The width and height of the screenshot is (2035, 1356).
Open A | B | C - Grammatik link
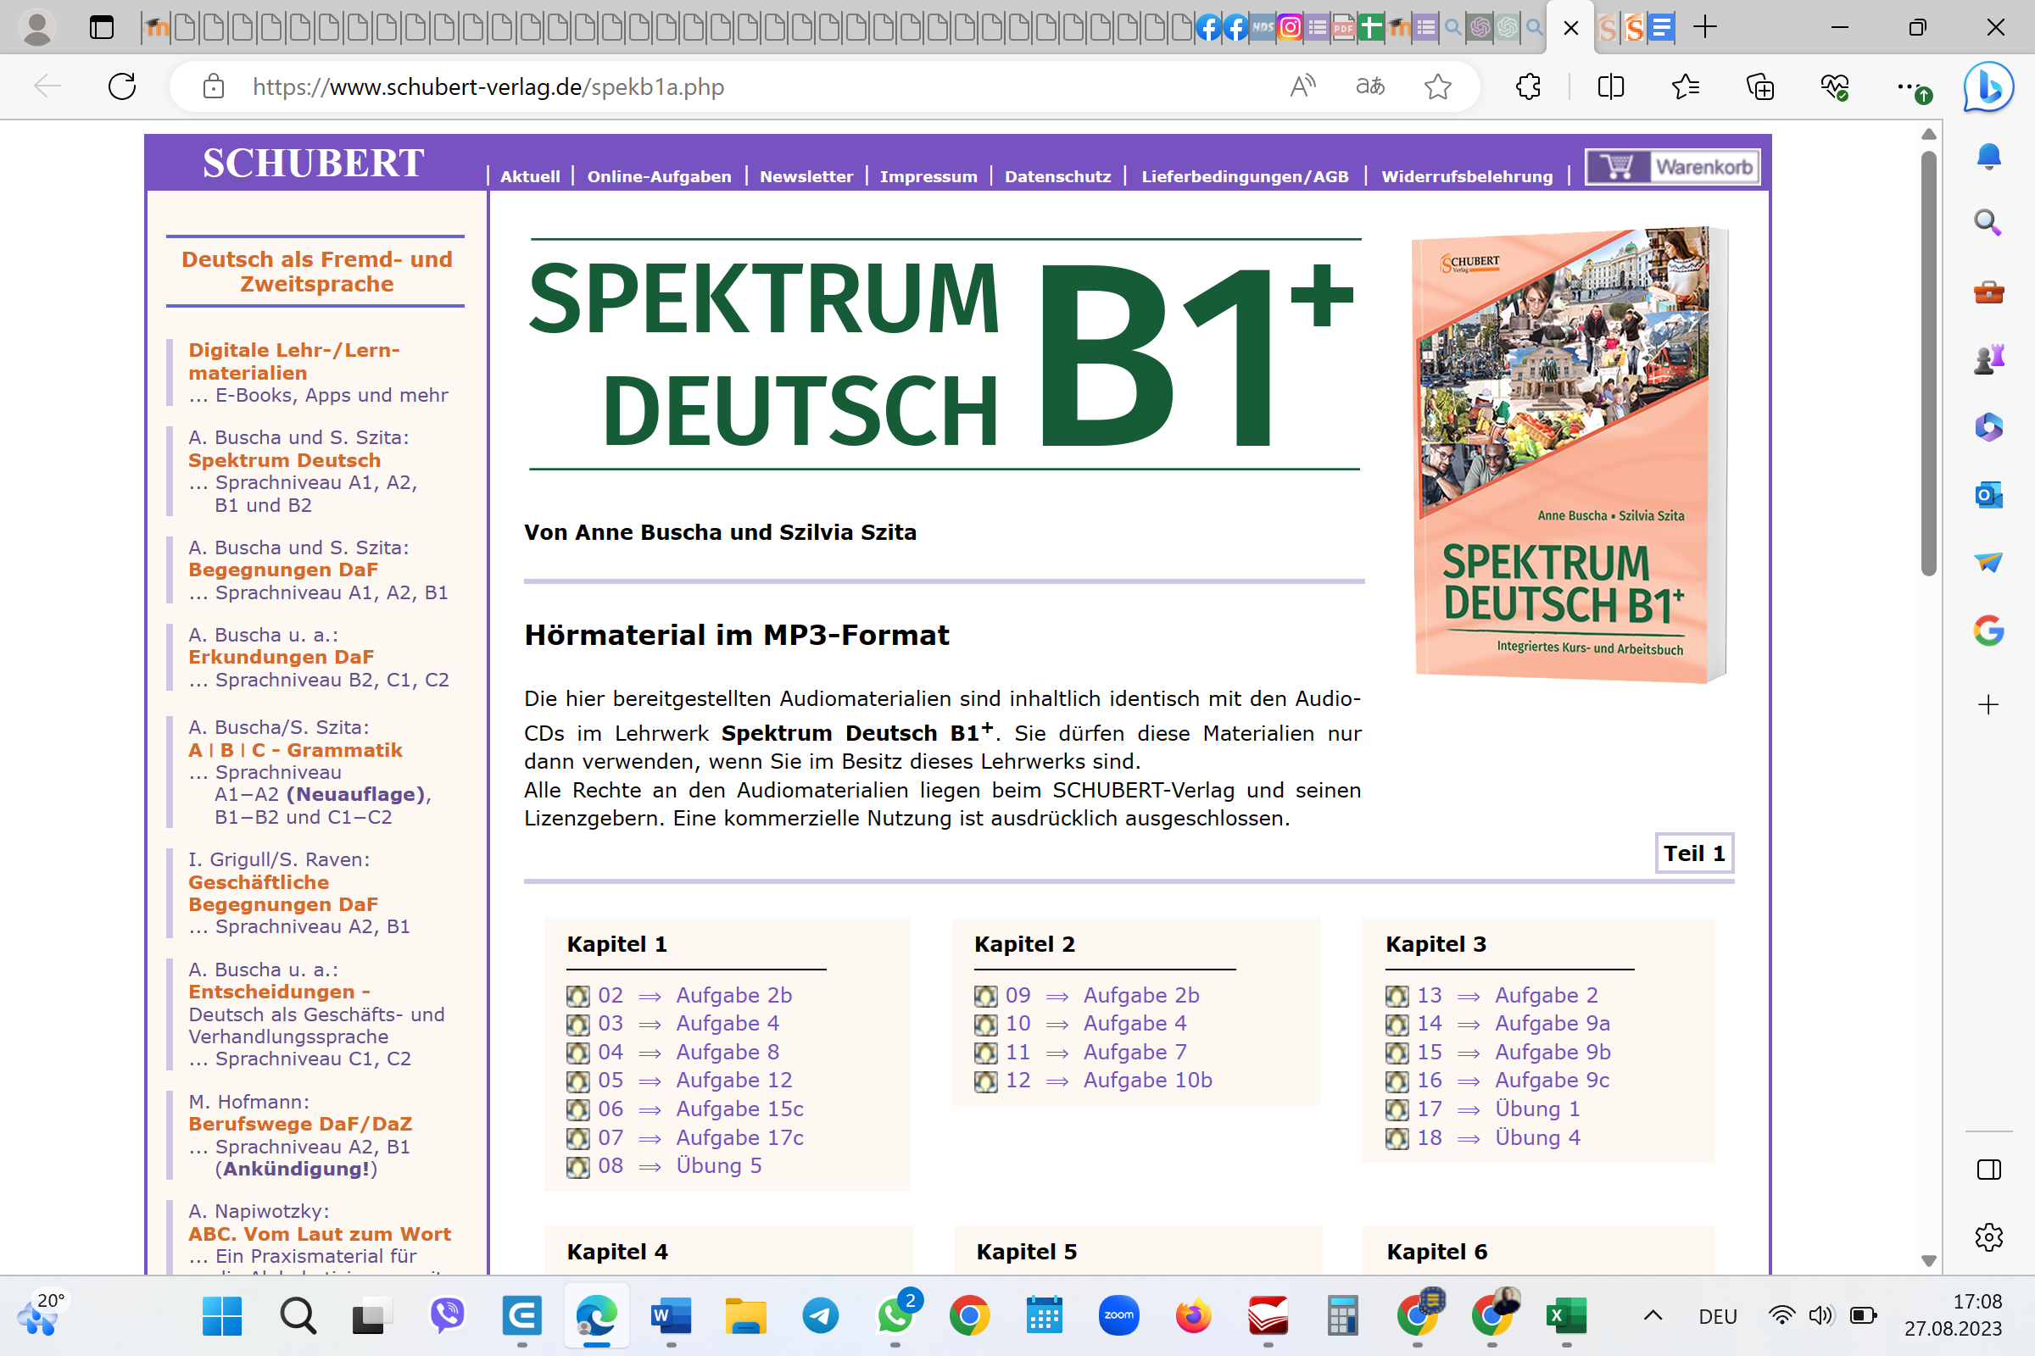tap(295, 750)
